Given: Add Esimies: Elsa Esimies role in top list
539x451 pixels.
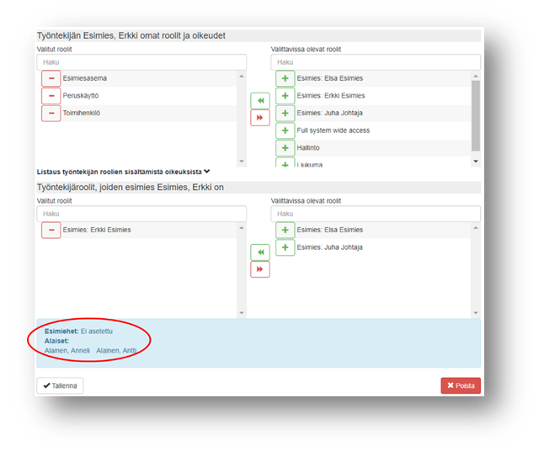Looking at the screenshot, I should coord(286,78).
